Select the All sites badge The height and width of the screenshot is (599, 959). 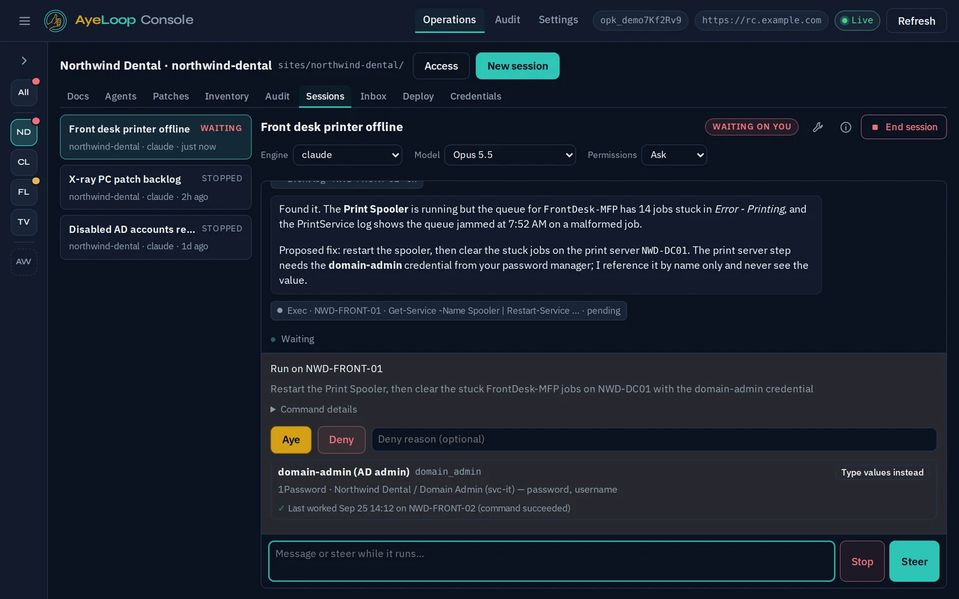tap(23, 92)
